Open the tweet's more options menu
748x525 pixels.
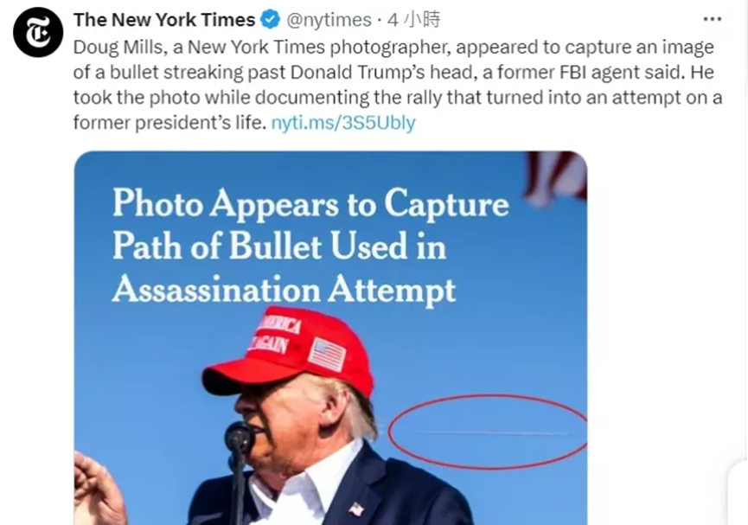713,19
